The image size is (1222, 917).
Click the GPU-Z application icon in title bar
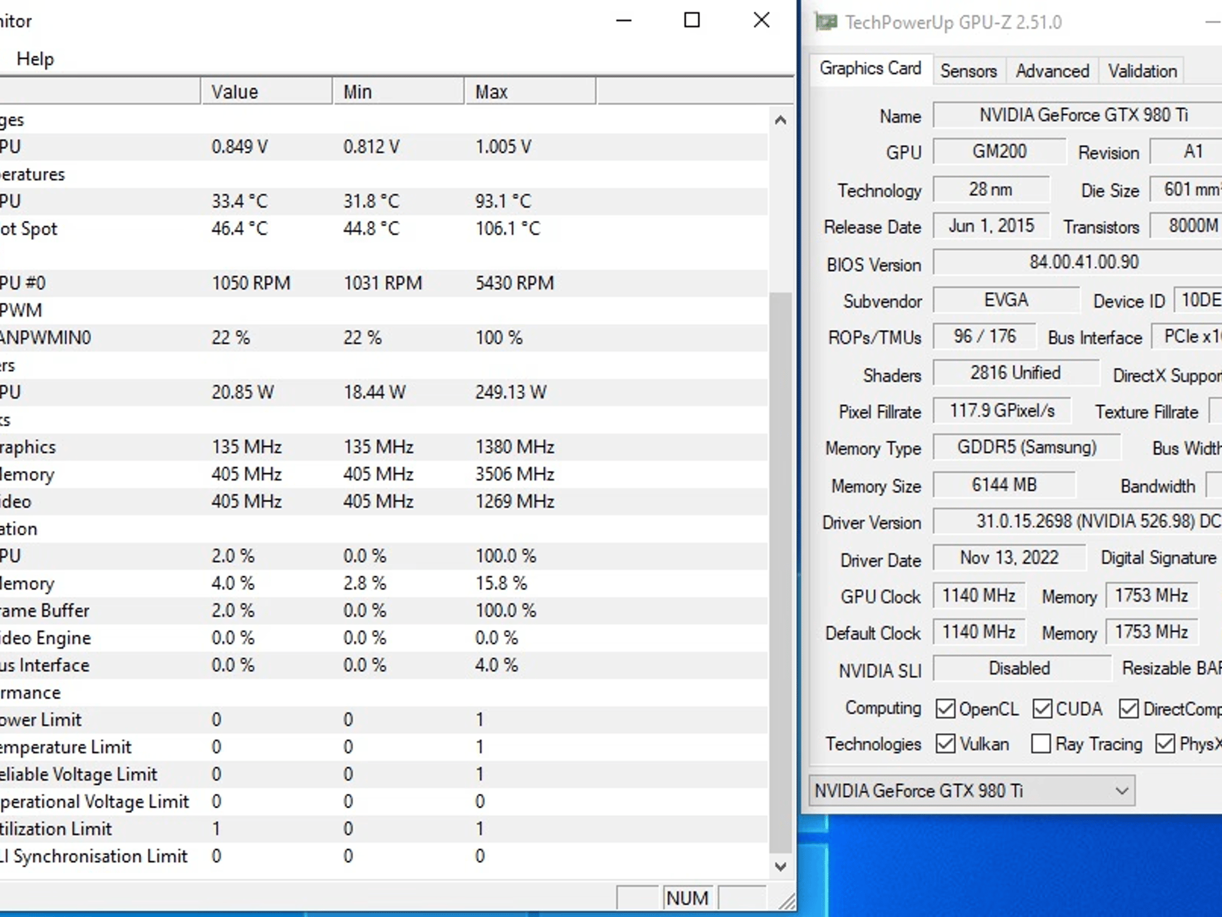pos(826,22)
